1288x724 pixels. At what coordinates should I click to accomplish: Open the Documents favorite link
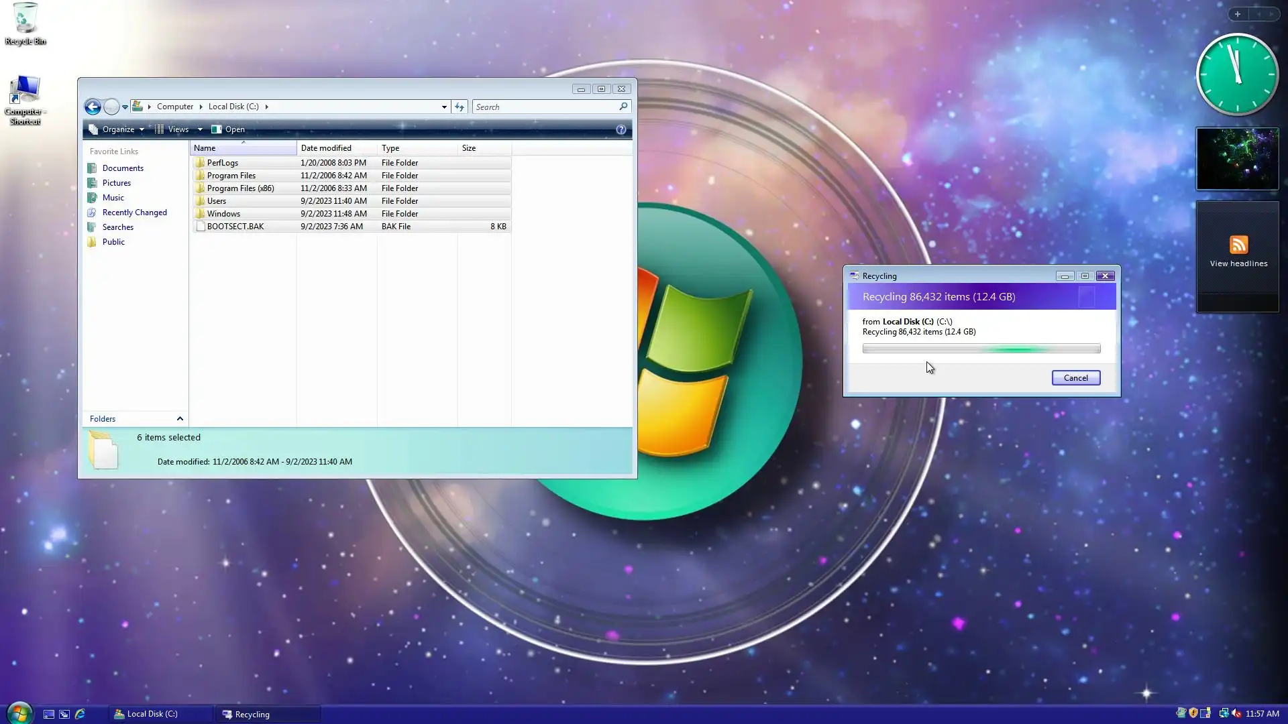(x=123, y=168)
